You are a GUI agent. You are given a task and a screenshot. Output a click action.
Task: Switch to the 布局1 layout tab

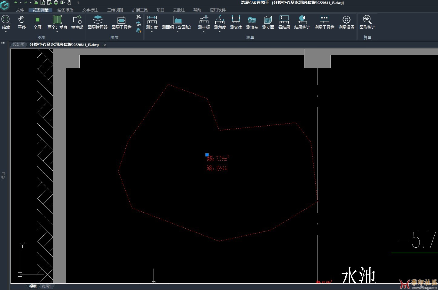[46, 286]
